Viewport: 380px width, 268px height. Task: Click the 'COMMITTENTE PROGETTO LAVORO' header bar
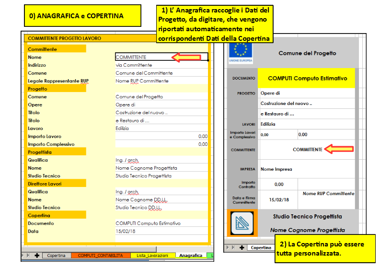coord(91,38)
